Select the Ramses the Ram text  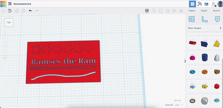coord(64,61)
